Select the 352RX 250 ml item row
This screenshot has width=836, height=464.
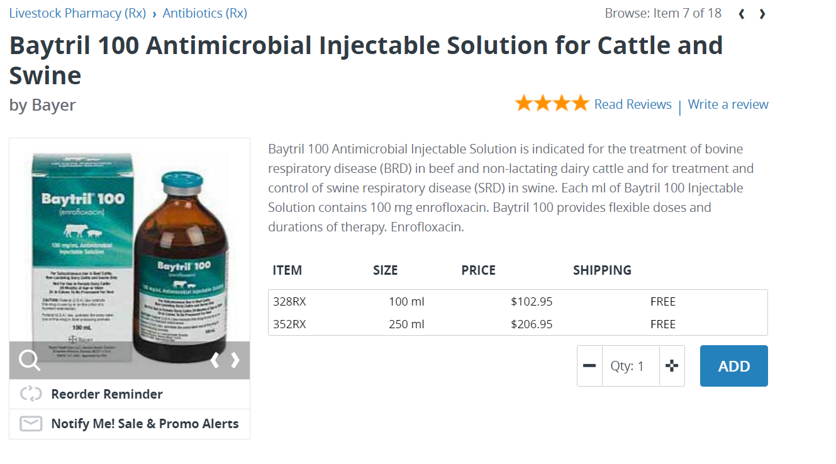click(x=517, y=324)
